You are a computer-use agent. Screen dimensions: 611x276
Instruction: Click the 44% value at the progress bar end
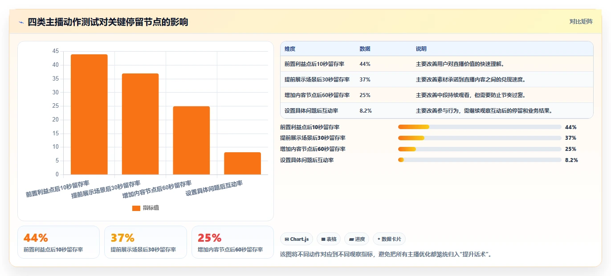click(570, 127)
